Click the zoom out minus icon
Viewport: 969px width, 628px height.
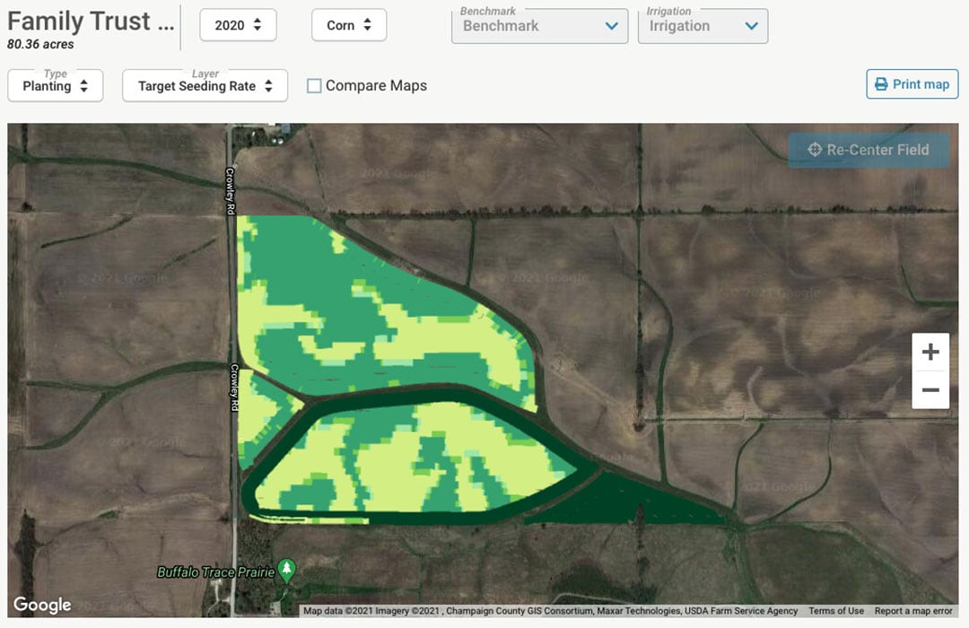pyautogui.click(x=930, y=390)
